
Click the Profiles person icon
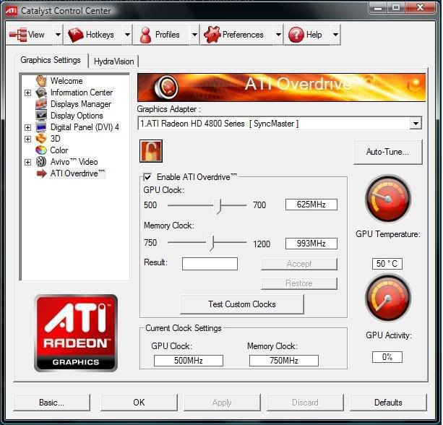pos(146,35)
